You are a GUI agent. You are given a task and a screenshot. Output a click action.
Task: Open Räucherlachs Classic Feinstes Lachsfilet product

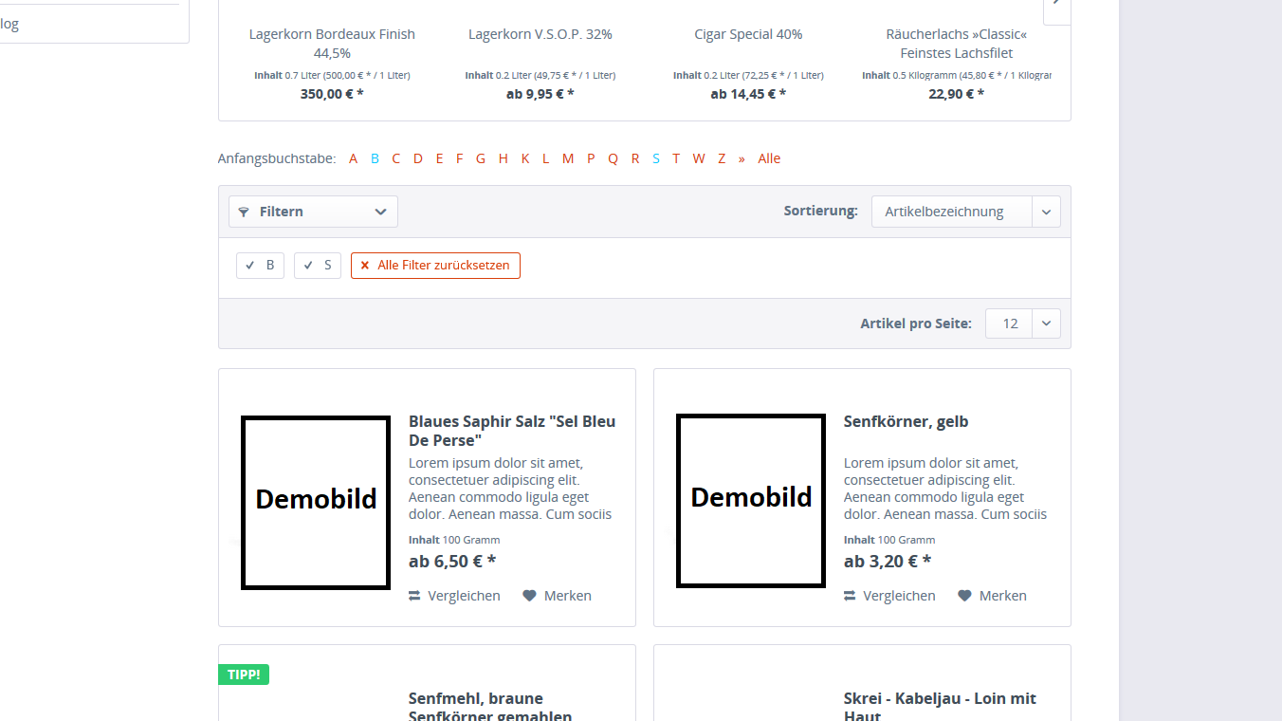coord(957,44)
